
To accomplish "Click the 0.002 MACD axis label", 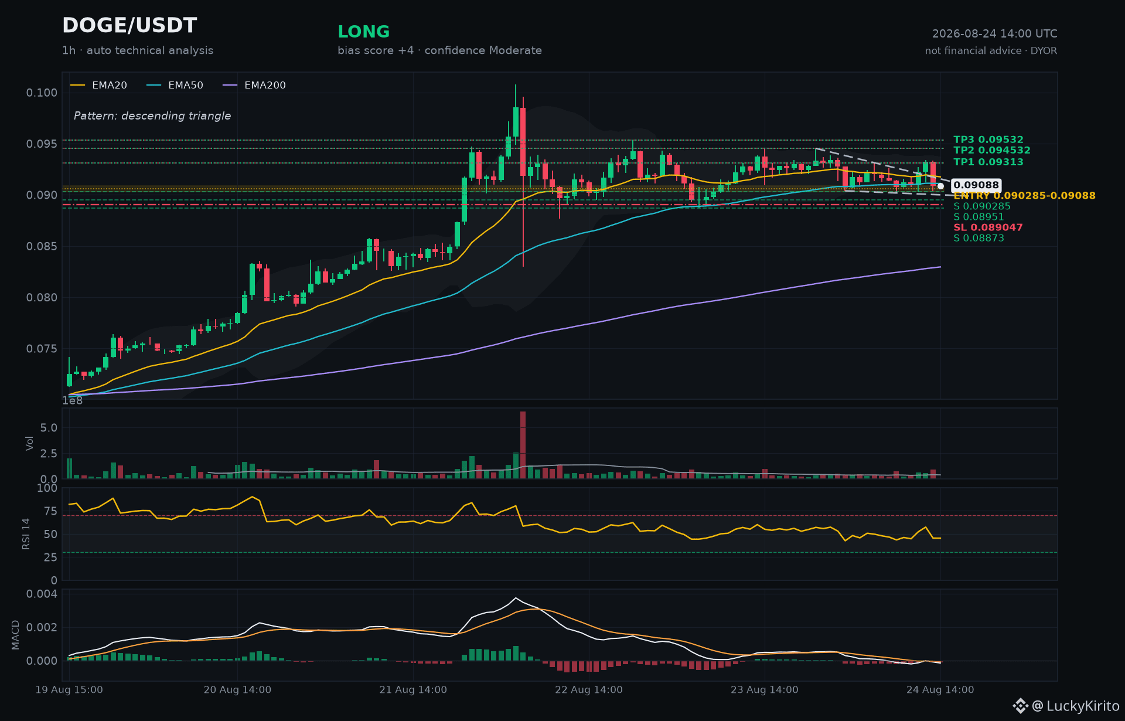I will tap(42, 628).
